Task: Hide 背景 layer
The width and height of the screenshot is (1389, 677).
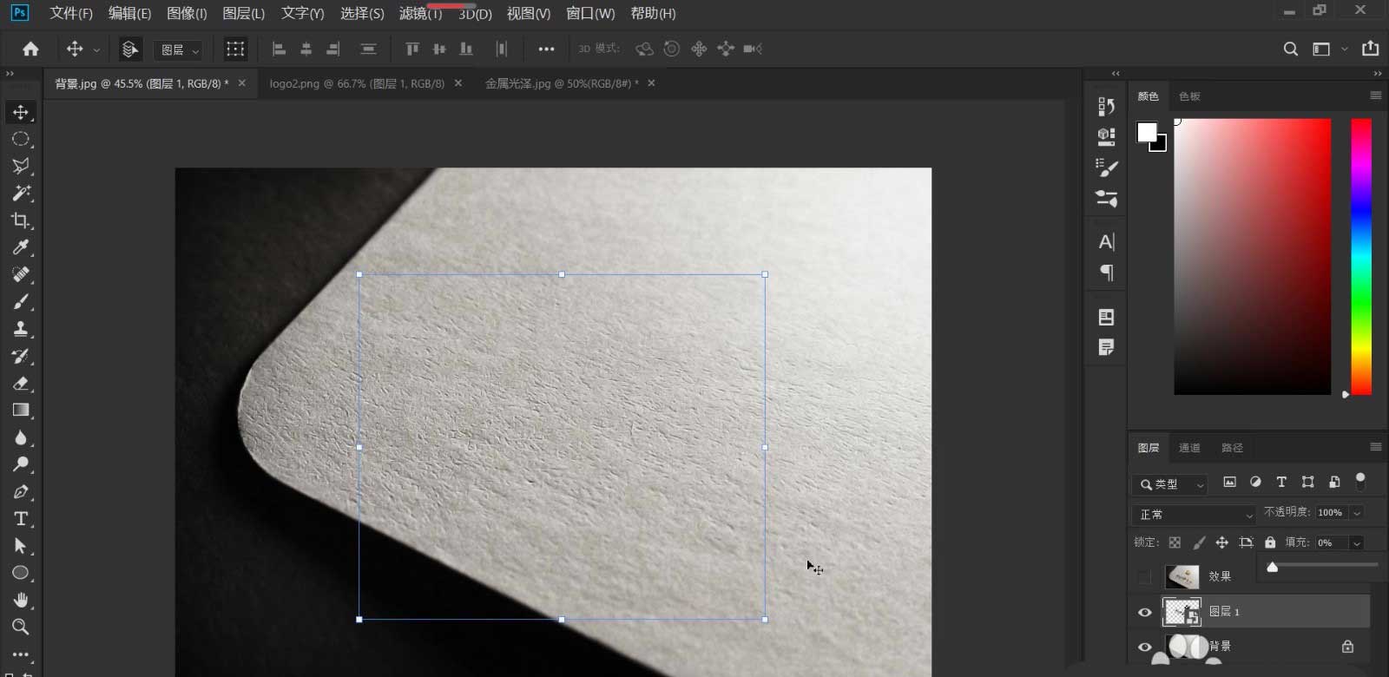Action: click(1144, 647)
